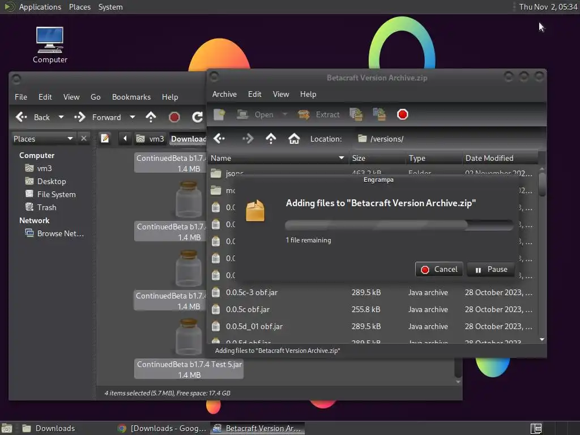Viewport: 580px width, 435px height.
Task: Toggle text-based location entry pencil icon
Action: click(x=105, y=139)
